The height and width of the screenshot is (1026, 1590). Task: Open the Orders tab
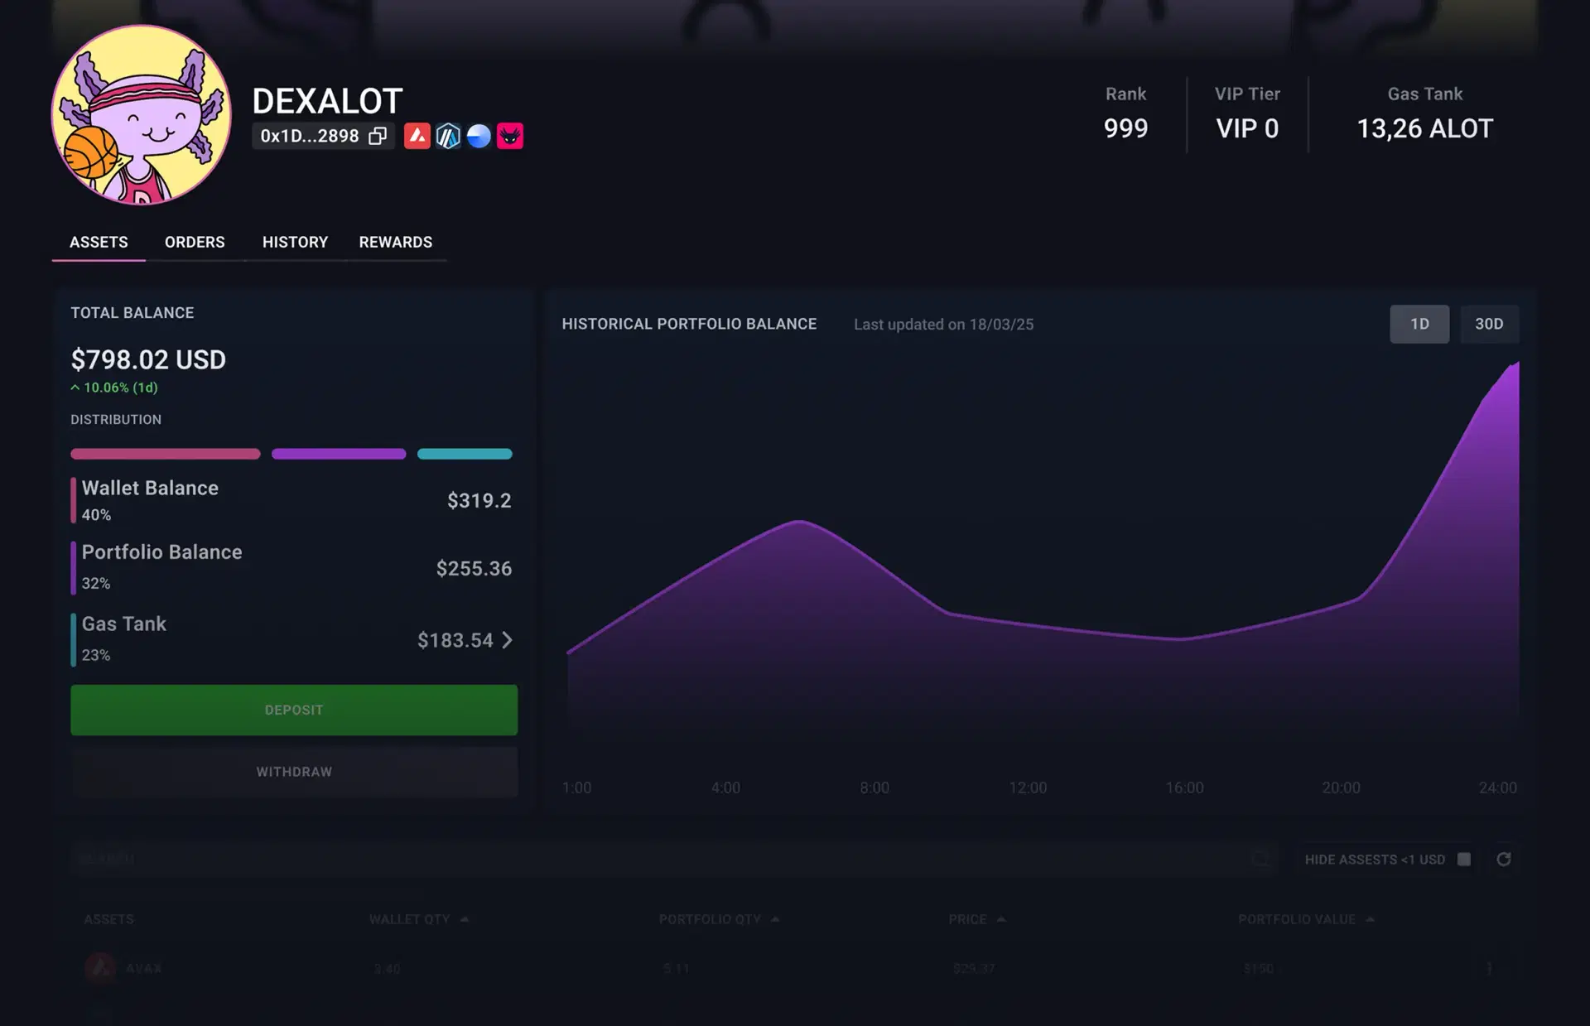[x=195, y=242]
